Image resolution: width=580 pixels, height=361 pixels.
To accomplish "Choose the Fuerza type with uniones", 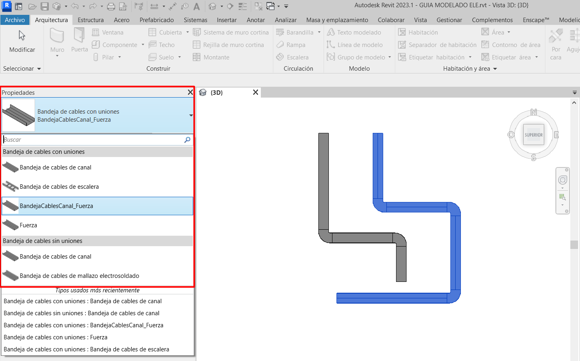I will pos(97,225).
